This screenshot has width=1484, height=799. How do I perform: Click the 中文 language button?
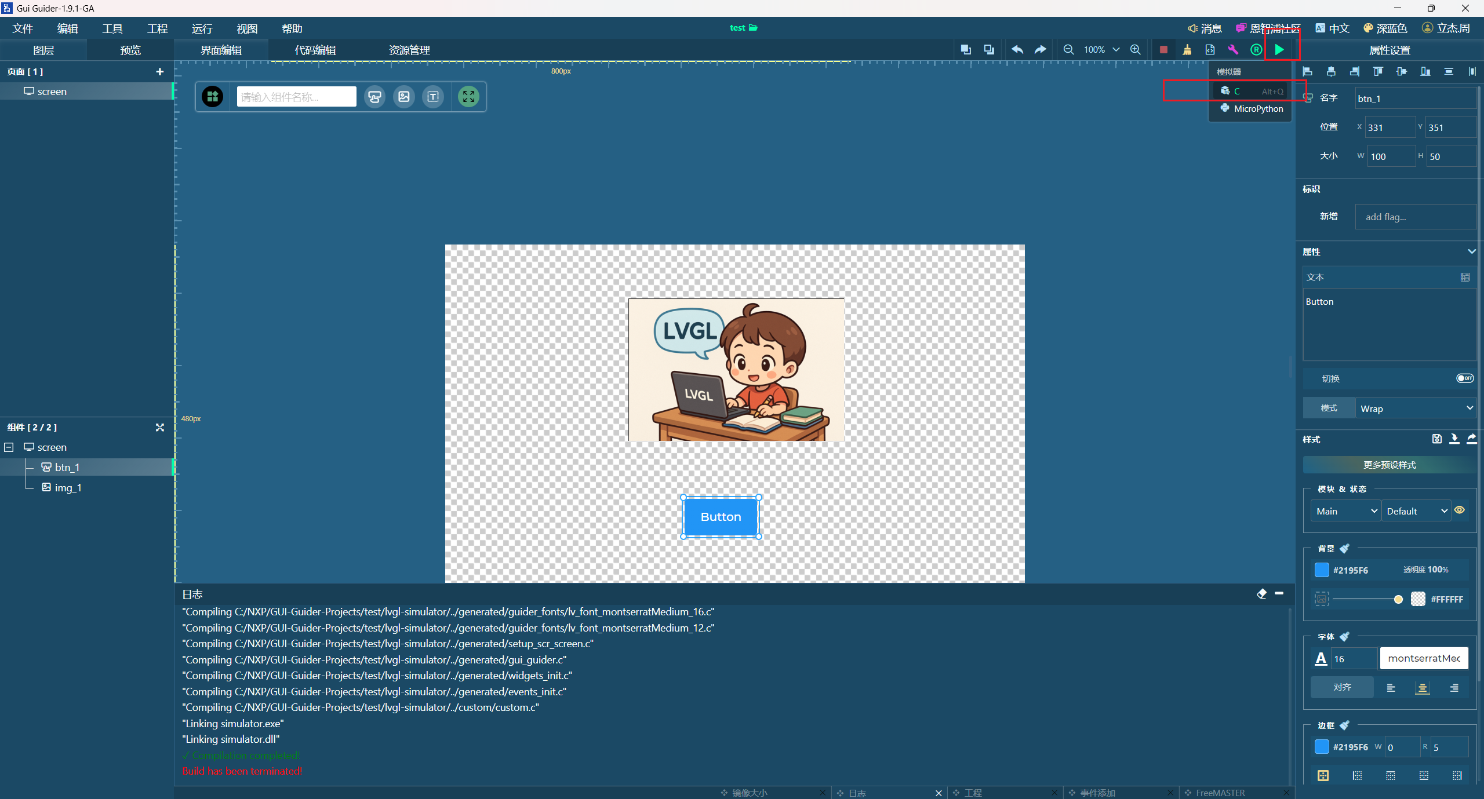point(1332,28)
